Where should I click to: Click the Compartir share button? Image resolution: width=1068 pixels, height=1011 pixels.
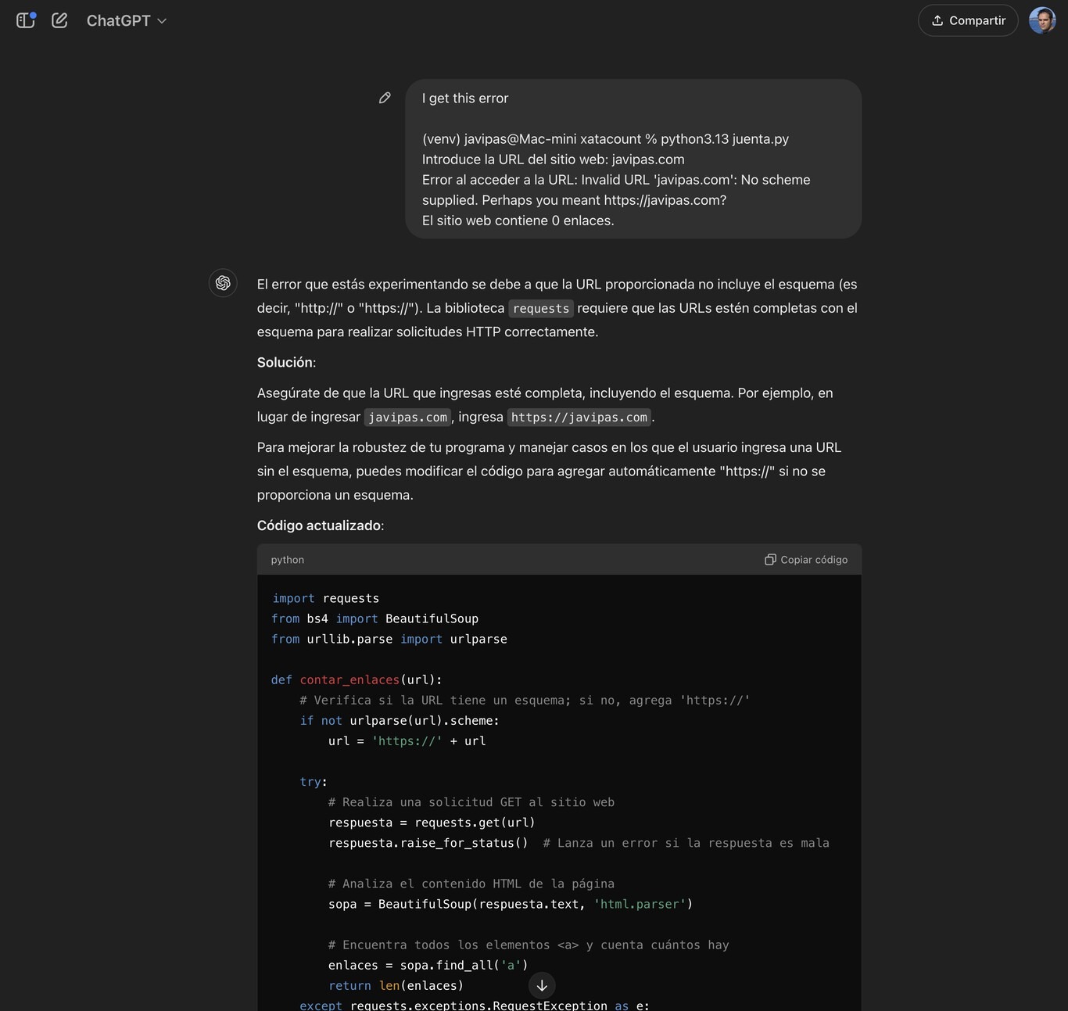click(x=967, y=20)
